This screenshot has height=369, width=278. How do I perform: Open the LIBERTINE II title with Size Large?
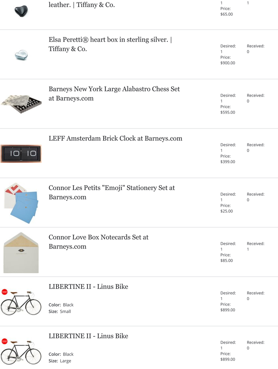88,336
